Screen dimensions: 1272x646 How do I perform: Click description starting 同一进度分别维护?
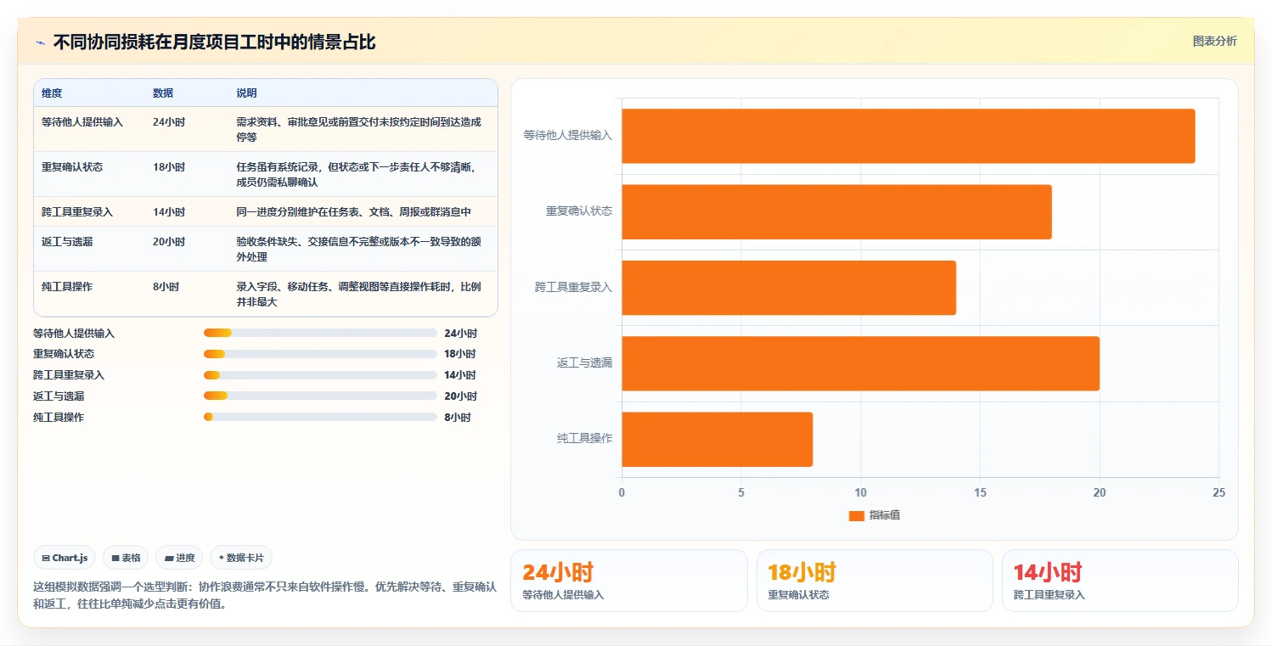click(x=354, y=211)
